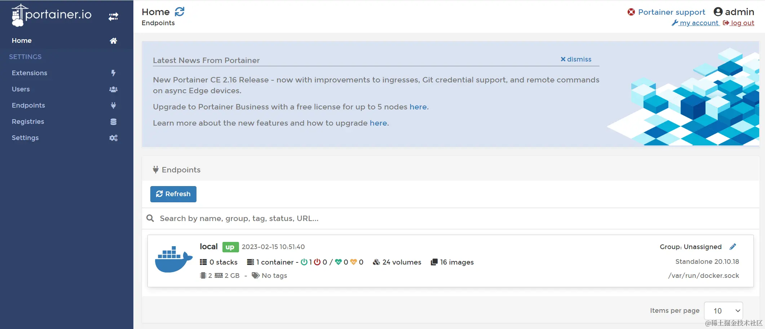The width and height of the screenshot is (765, 329).
Task: Dismiss the Latest News banner
Action: pyautogui.click(x=576, y=59)
